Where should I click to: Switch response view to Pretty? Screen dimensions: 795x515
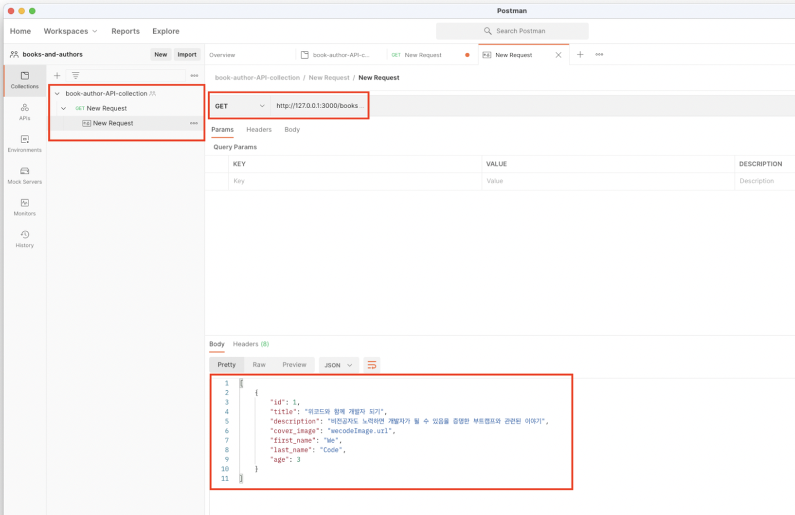pyautogui.click(x=227, y=365)
